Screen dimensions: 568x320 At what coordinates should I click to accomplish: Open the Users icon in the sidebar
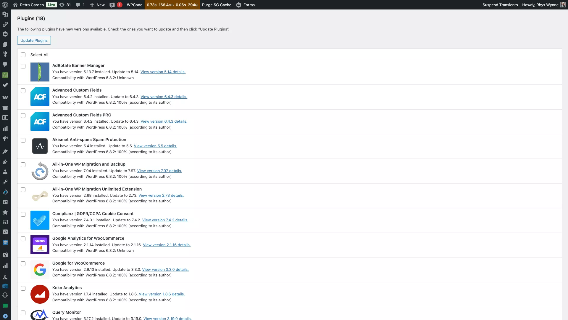click(x=5, y=172)
